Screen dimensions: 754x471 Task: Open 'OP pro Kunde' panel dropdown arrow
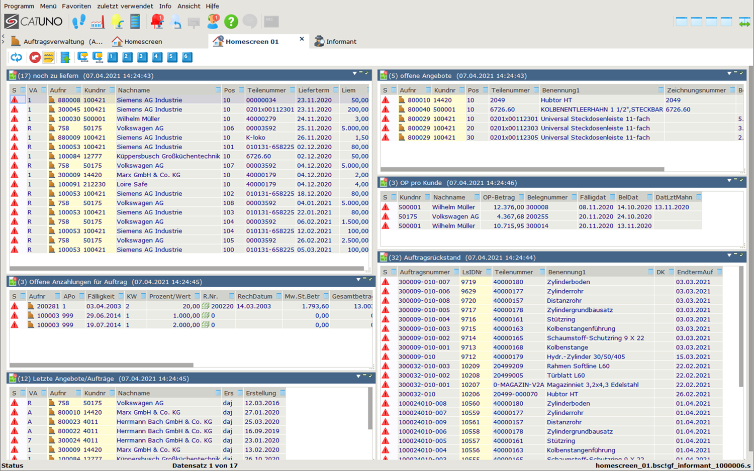point(729,180)
